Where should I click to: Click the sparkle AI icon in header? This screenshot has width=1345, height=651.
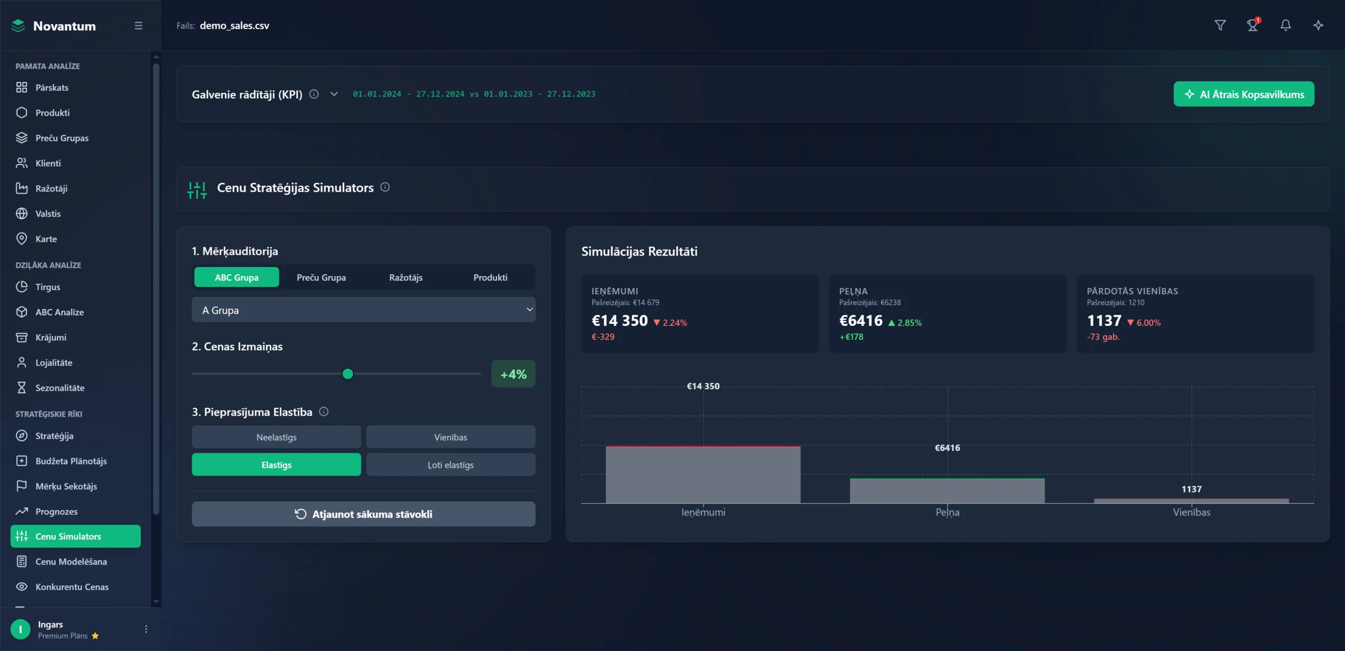click(1318, 25)
